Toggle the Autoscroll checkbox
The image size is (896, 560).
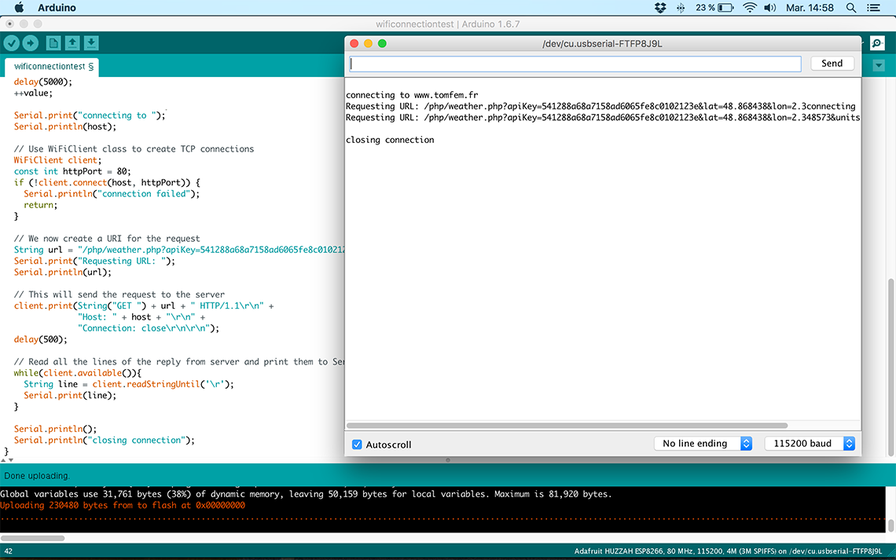357,444
